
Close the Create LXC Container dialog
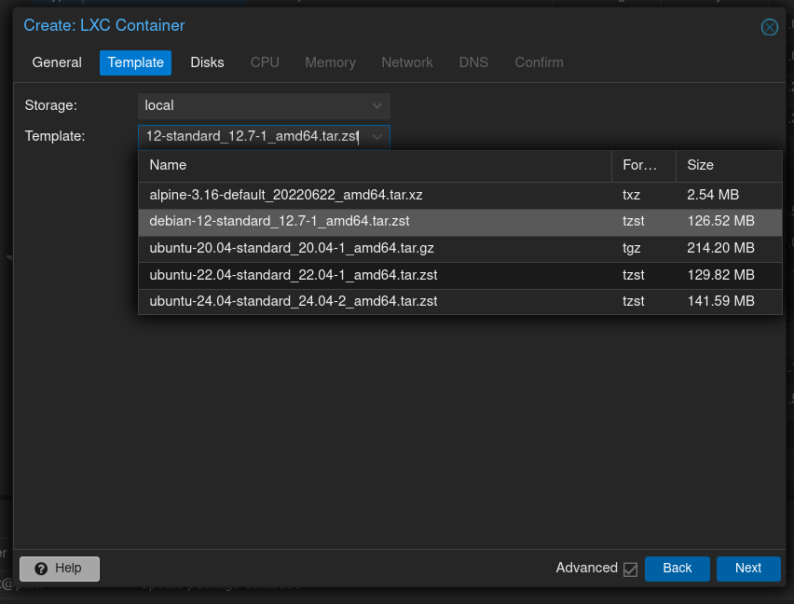coord(769,27)
